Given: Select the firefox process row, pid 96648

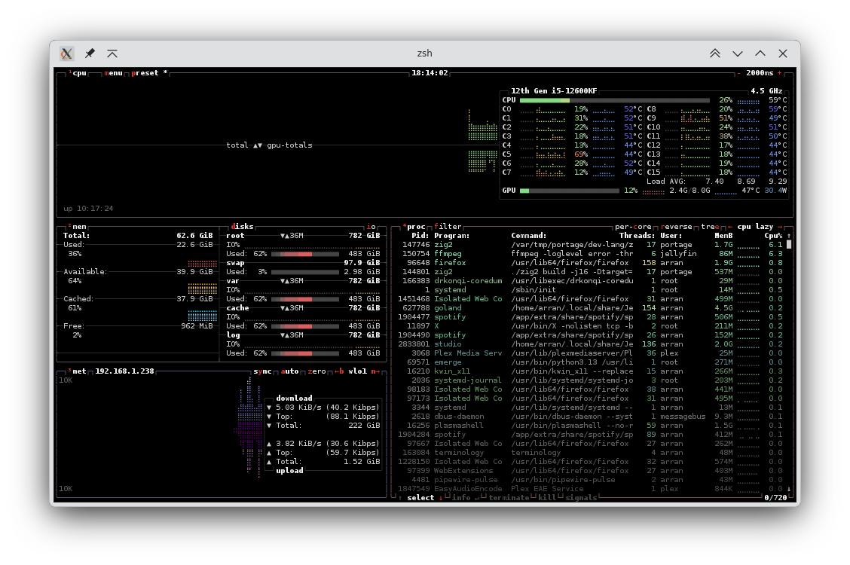Looking at the screenshot, I should [x=590, y=263].
